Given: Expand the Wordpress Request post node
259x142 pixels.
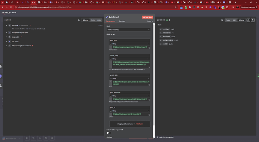Looking at the screenshot, I should tap(6, 32).
